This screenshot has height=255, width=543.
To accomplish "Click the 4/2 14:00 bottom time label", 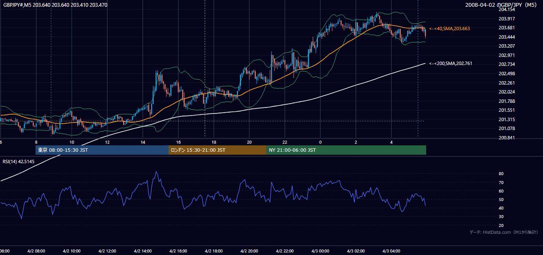I will (143, 251).
